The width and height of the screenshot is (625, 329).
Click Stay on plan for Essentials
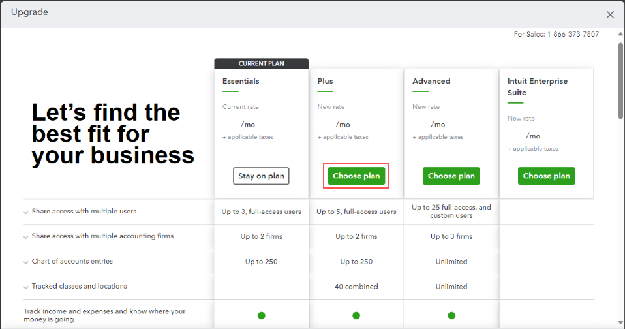click(261, 176)
